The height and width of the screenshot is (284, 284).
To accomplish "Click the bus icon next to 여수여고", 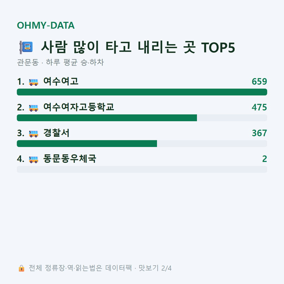I will click(x=34, y=82).
